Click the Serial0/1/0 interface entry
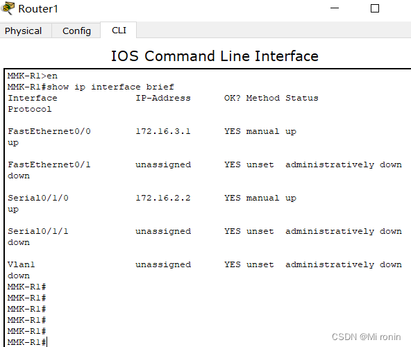Image resolution: width=411 pixels, height=347 pixels. pos(38,198)
